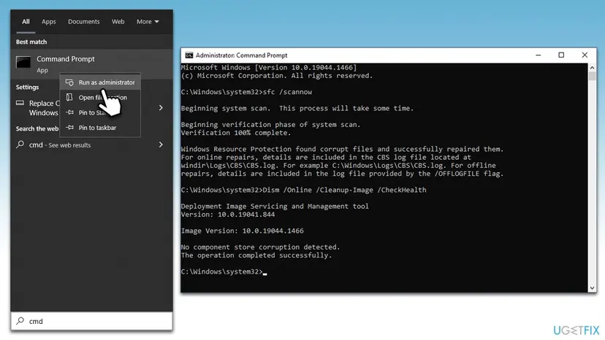Click The operation completed successfully line
Viewport: 605px width, 340px height.
[256, 255]
